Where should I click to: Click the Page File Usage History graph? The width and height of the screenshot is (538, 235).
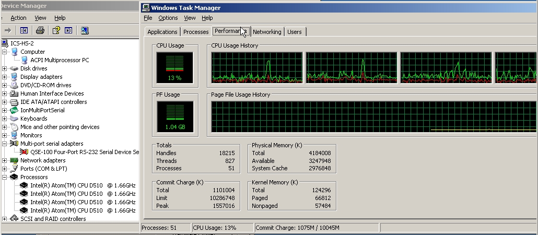[x=373, y=116]
